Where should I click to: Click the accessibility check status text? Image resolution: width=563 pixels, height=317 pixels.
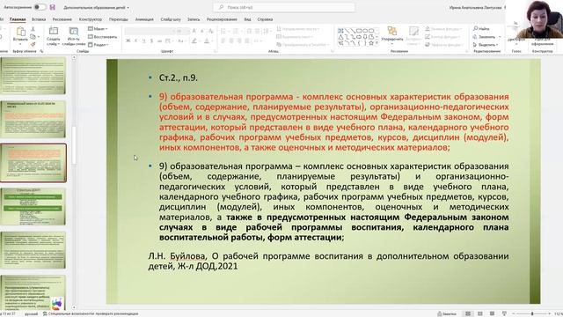point(91,313)
